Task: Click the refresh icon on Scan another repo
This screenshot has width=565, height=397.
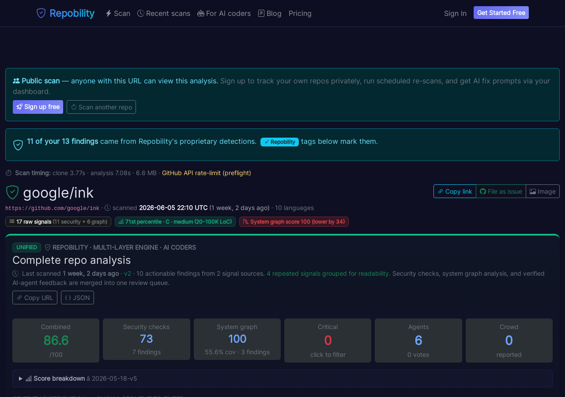Action: coord(74,107)
